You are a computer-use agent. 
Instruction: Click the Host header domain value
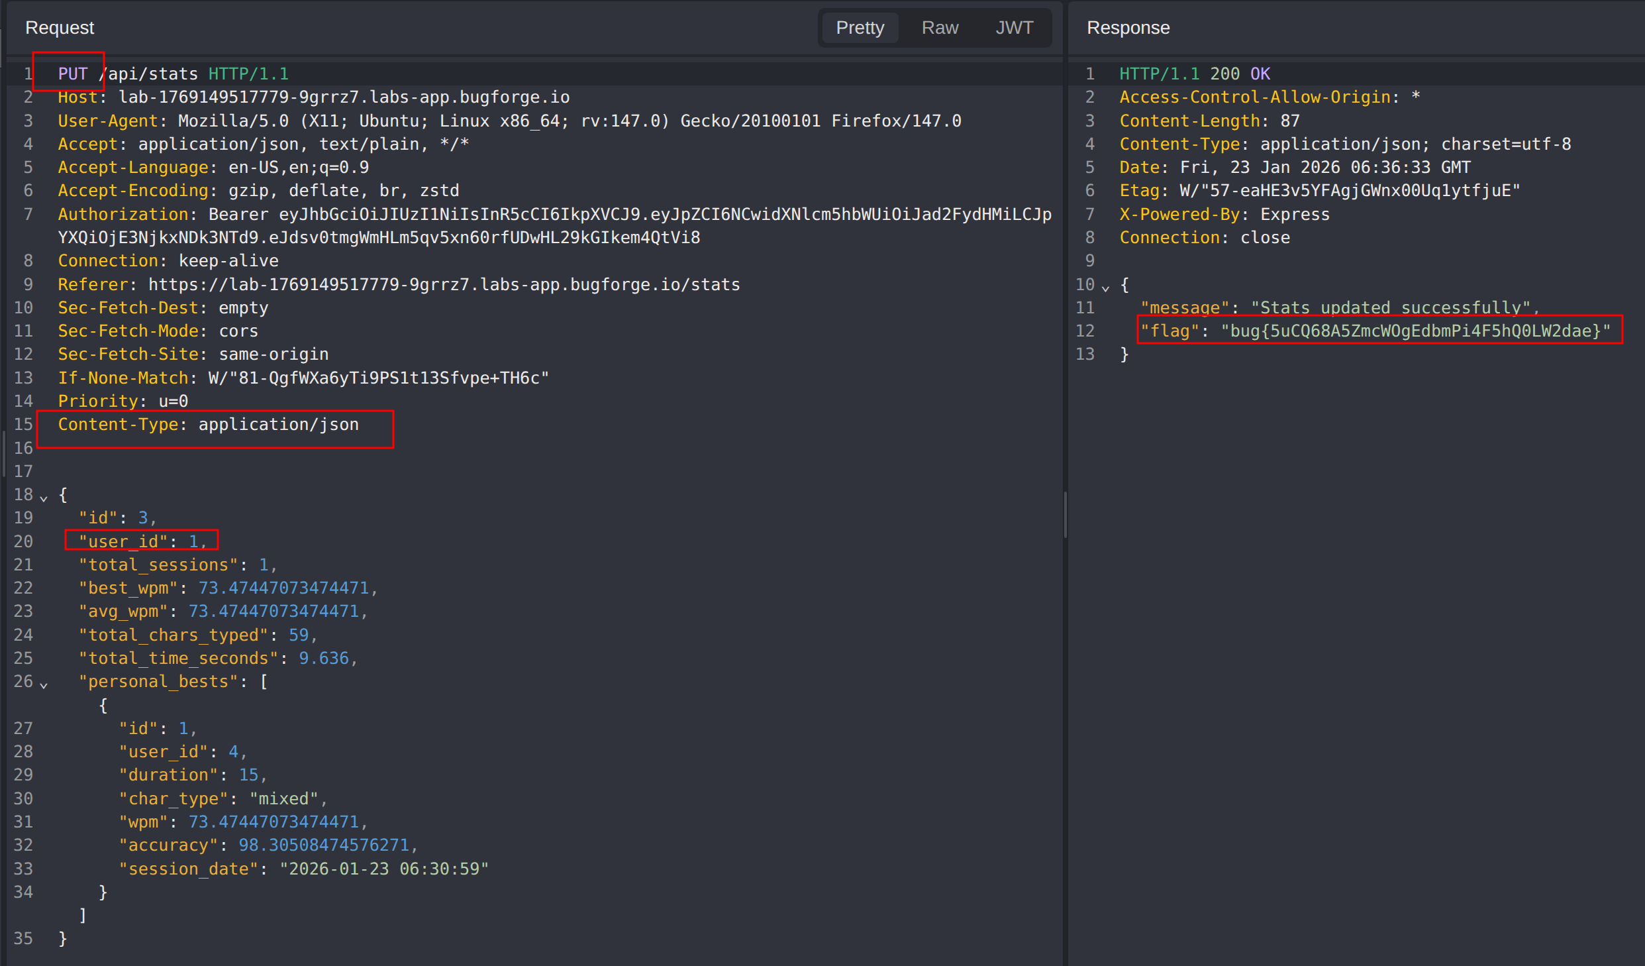point(344,97)
